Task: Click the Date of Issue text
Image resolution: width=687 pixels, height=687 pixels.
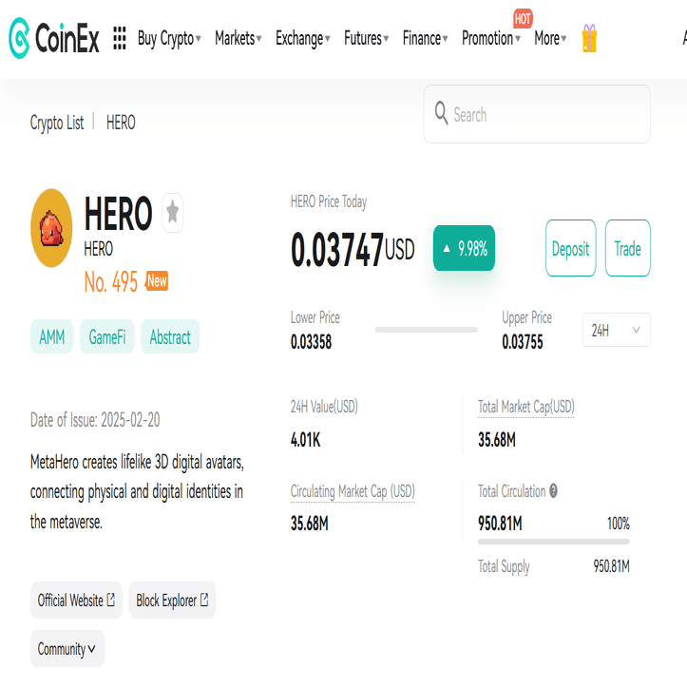Action: (x=95, y=420)
